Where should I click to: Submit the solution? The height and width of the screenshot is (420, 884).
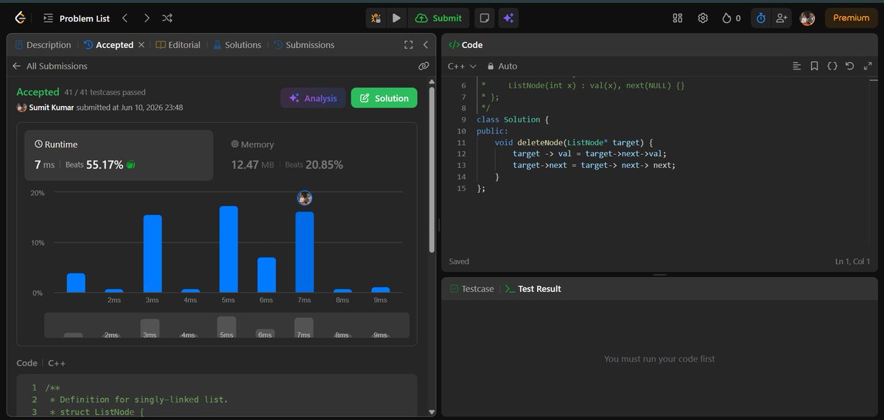pyautogui.click(x=439, y=18)
